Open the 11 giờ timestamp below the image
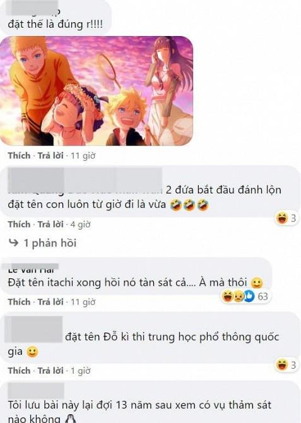The height and width of the screenshot is (423, 301). coord(83,156)
